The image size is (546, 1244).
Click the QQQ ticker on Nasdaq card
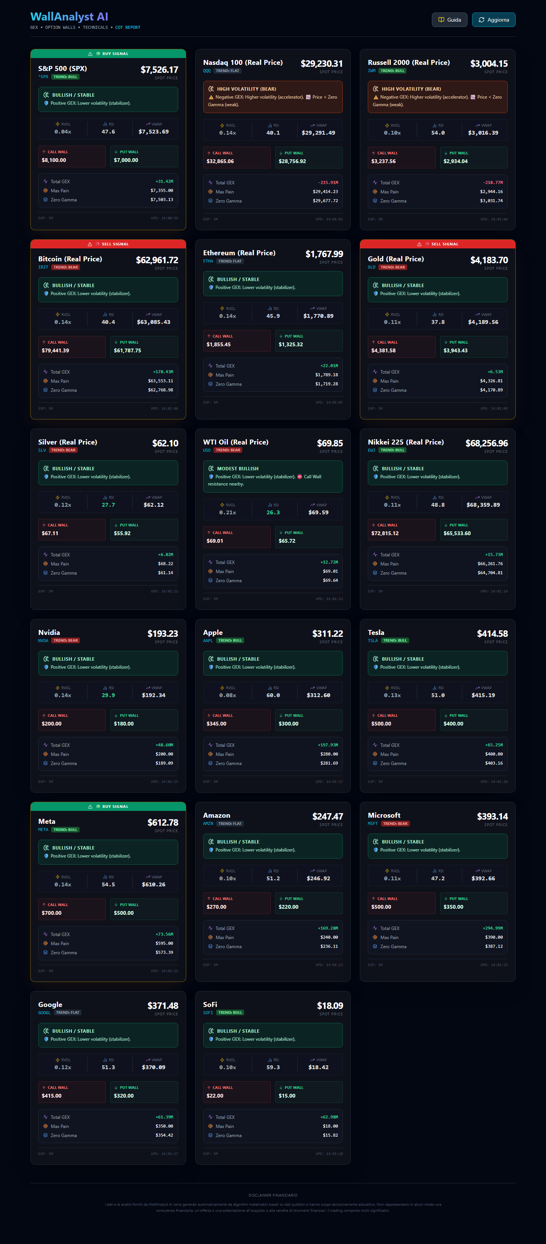click(x=207, y=71)
